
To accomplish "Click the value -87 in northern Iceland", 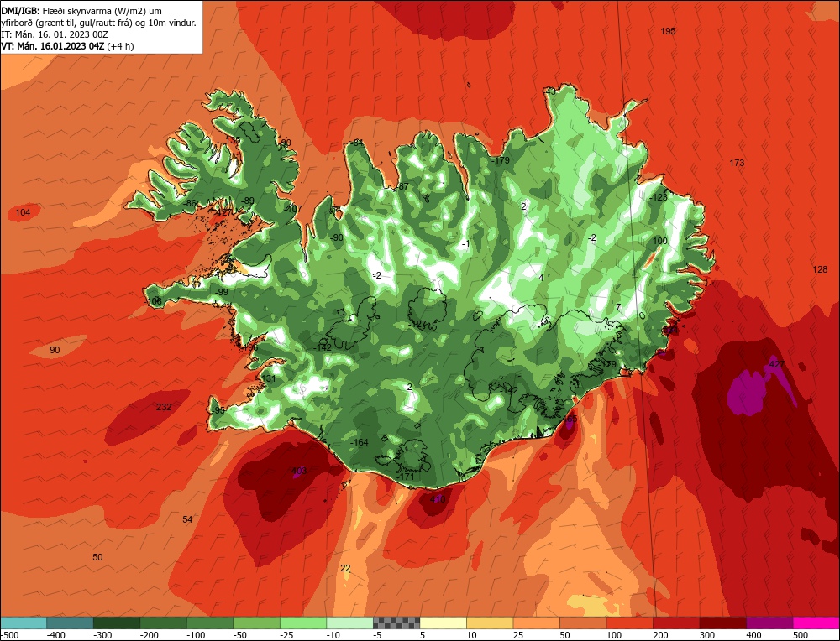I will [x=402, y=186].
